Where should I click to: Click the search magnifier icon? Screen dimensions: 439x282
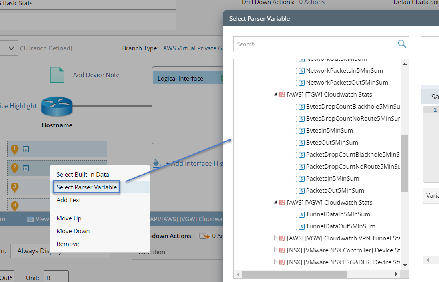(x=402, y=44)
